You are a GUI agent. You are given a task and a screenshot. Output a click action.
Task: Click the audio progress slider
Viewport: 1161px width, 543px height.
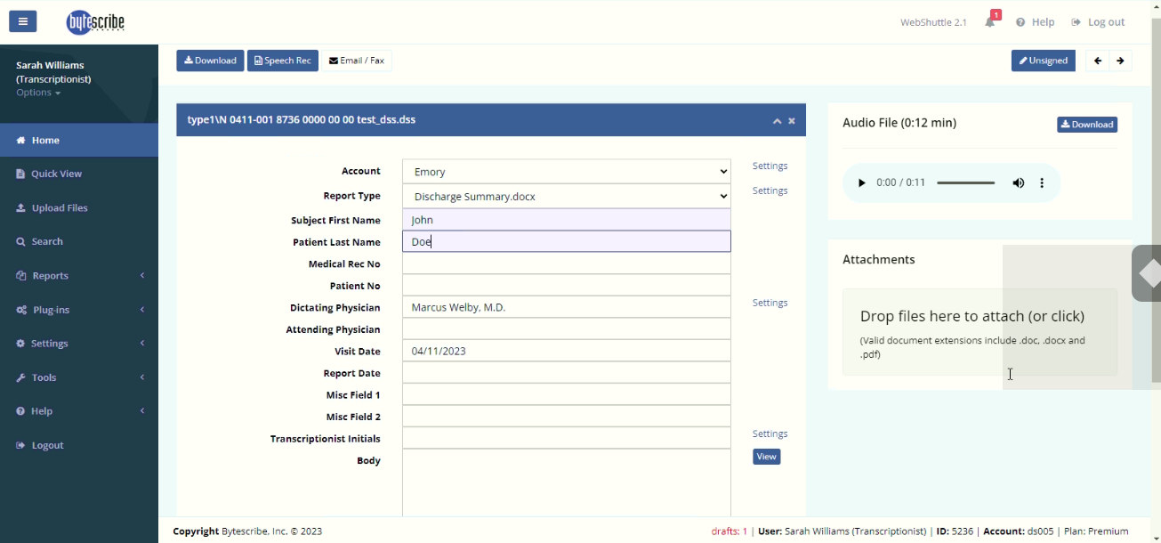click(x=965, y=182)
